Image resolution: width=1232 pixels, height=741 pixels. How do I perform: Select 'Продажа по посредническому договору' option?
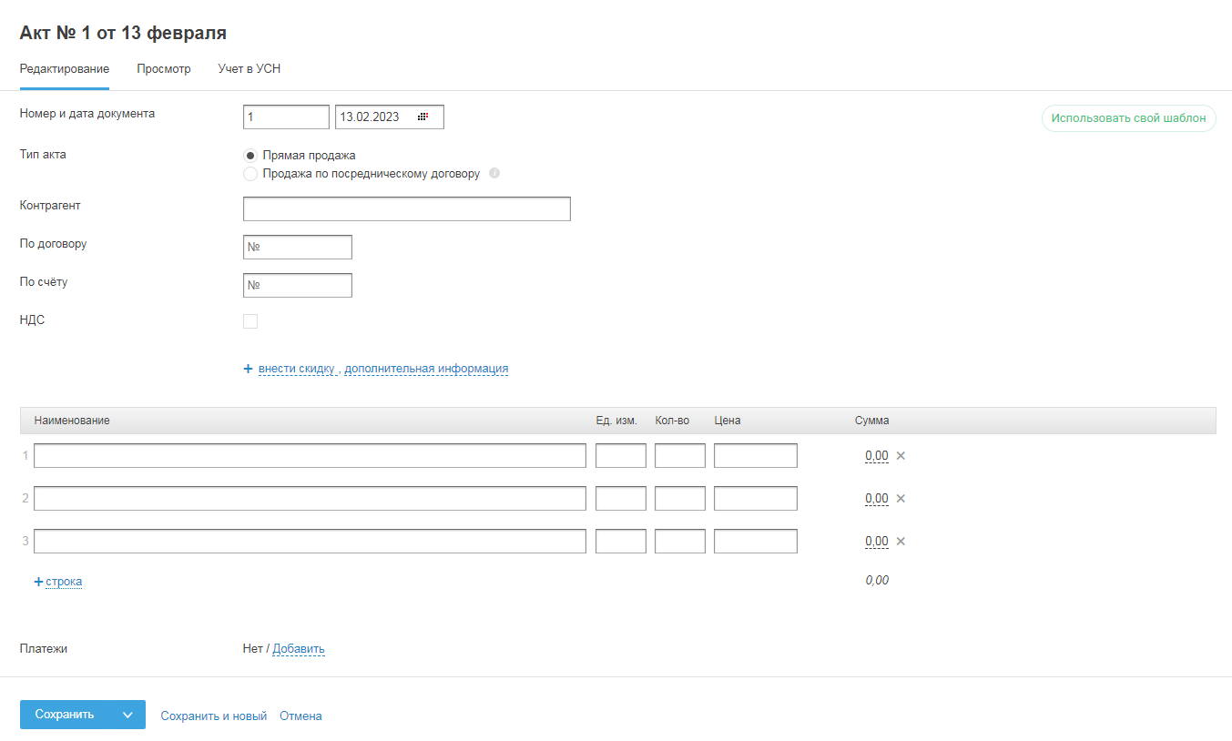[250, 174]
